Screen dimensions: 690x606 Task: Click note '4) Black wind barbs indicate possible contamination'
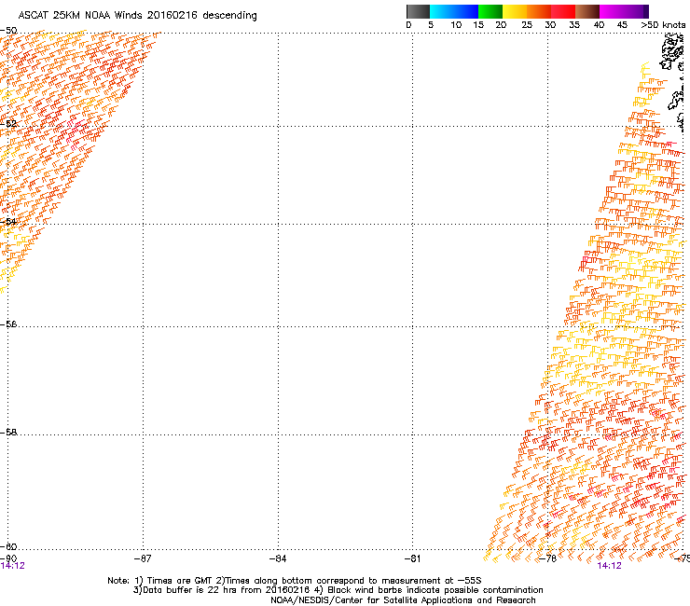428,590
